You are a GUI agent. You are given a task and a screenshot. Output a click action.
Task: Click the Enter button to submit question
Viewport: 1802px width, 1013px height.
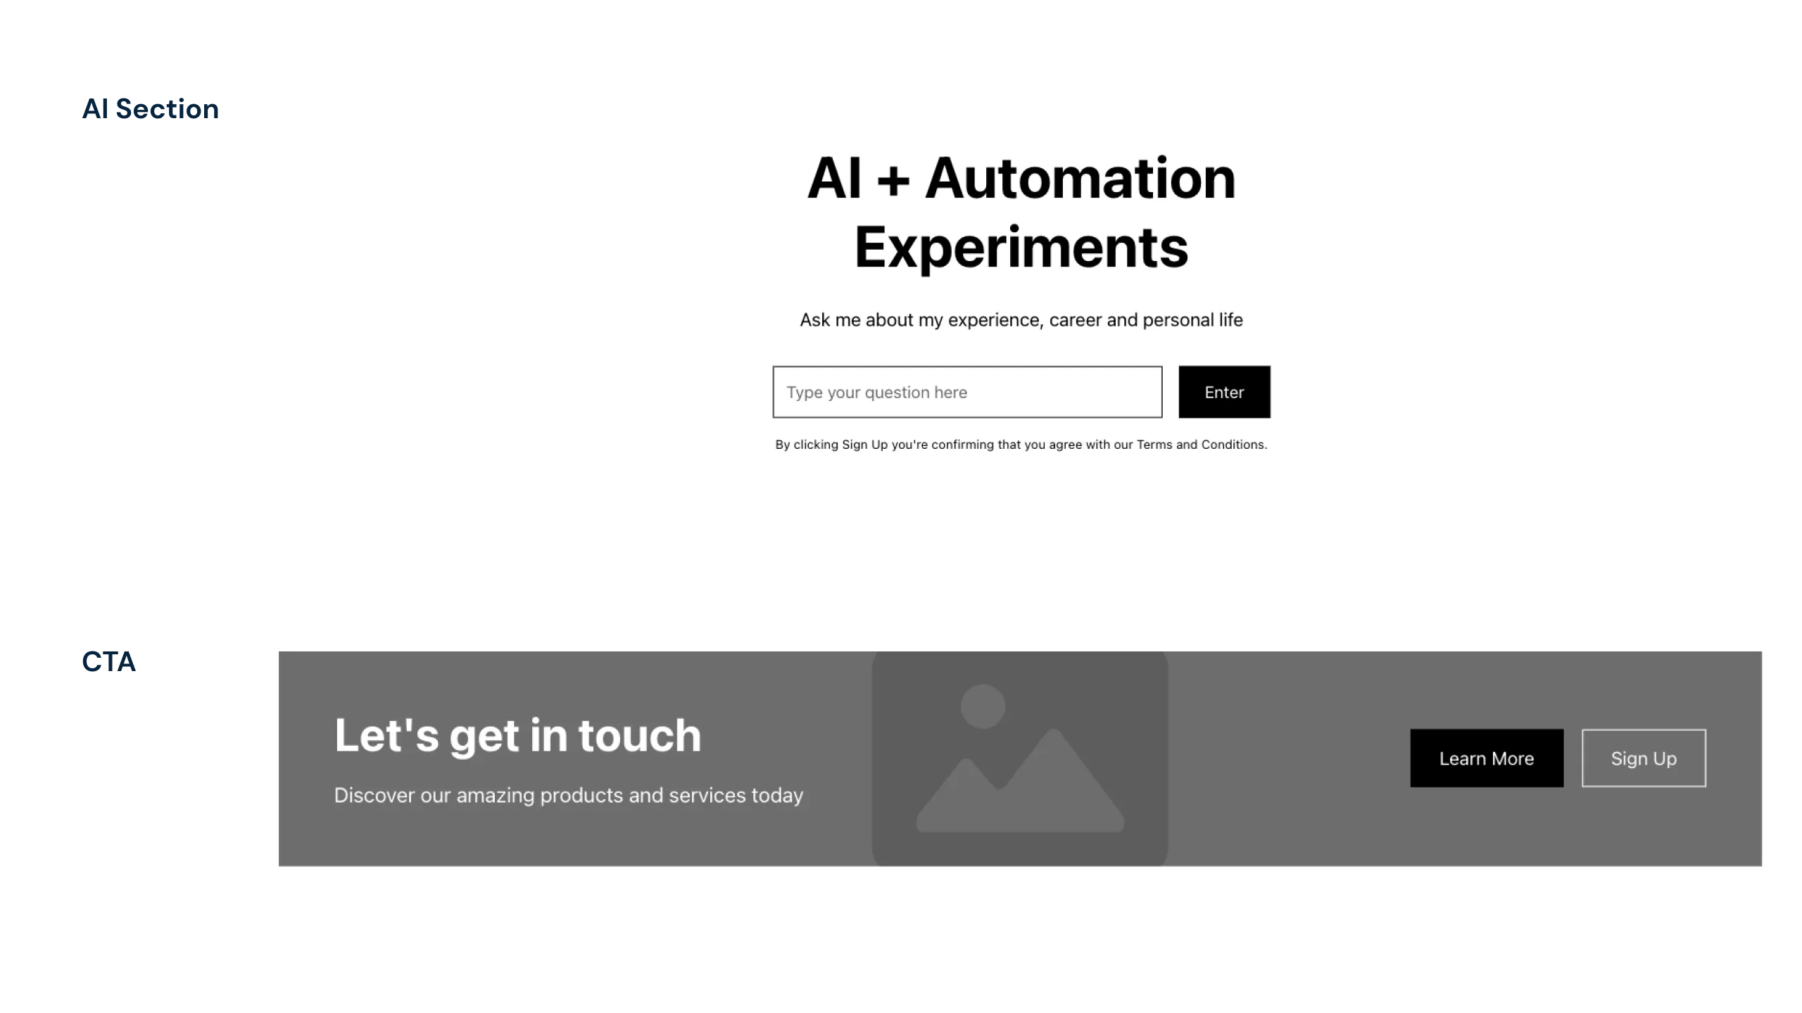[x=1224, y=392]
